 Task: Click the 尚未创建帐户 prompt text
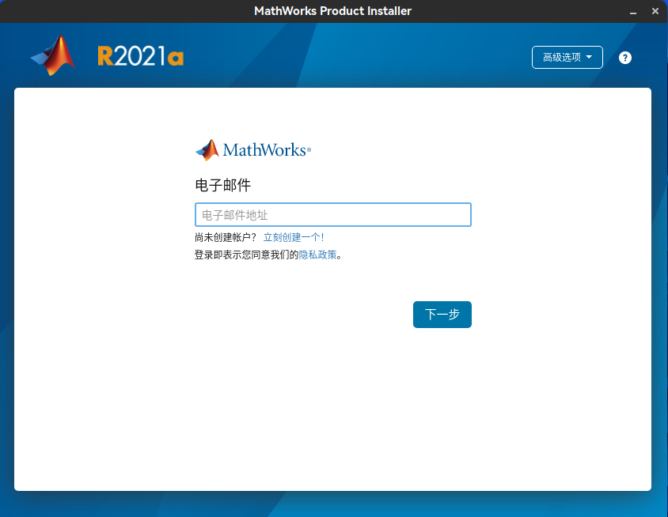point(227,236)
